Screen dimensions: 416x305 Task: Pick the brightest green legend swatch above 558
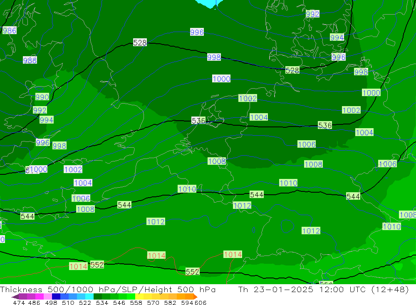131,297
